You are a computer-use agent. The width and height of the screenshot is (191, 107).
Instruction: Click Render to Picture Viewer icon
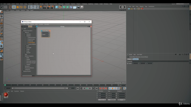(x=48, y=7)
